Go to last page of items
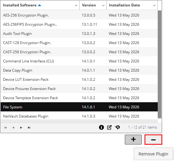This screenshot has width=174, height=161. coord(29,128)
